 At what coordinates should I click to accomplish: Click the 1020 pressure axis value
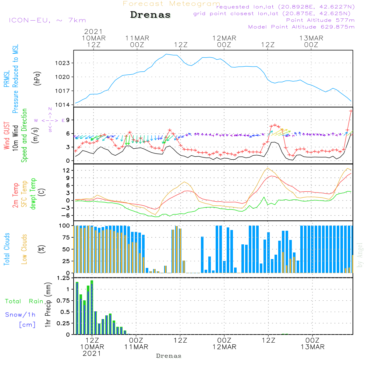[x=63, y=77]
